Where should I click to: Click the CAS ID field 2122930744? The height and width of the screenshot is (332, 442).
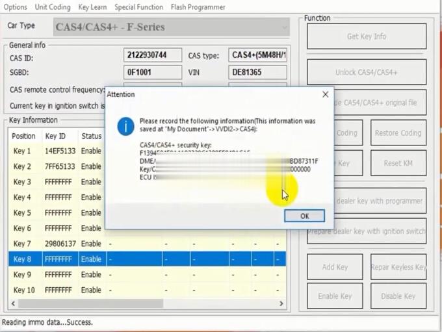tap(153, 55)
